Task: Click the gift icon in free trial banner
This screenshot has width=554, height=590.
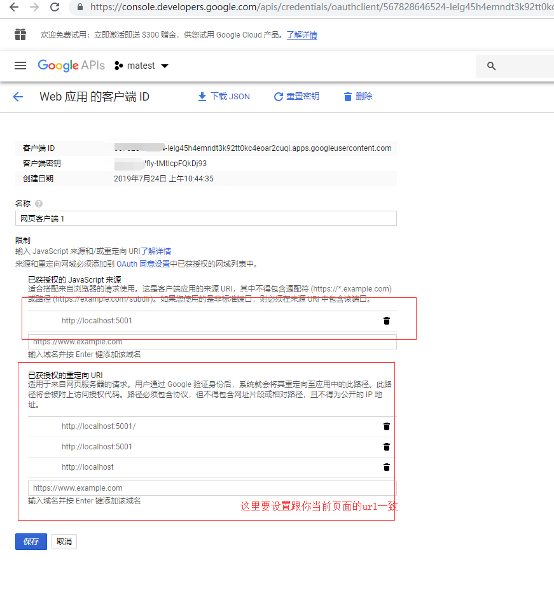Action: click(20, 34)
